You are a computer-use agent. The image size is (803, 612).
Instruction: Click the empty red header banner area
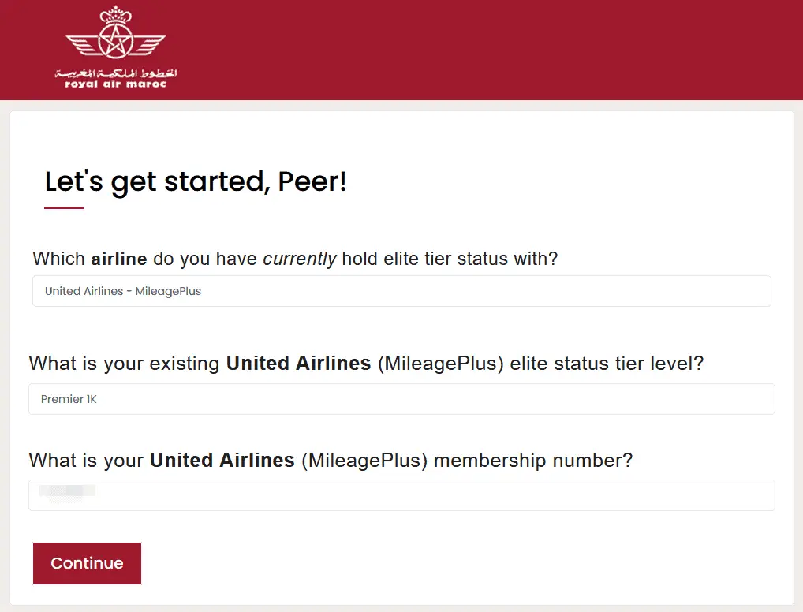pyautogui.click(x=489, y=49)
